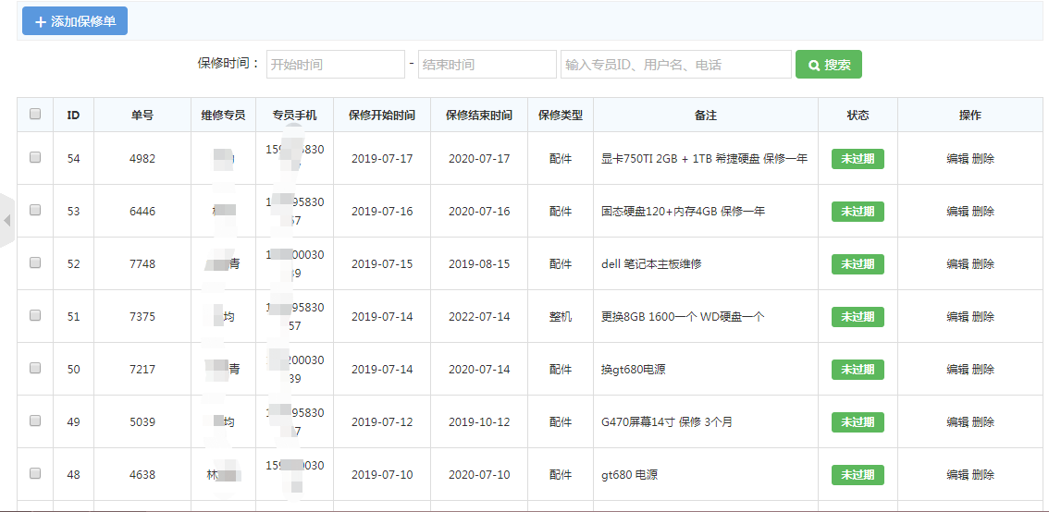Viewport: 1049px width, 512px height.
Task: Click the 未过期 badge in row 54
Action: (858, 159)
